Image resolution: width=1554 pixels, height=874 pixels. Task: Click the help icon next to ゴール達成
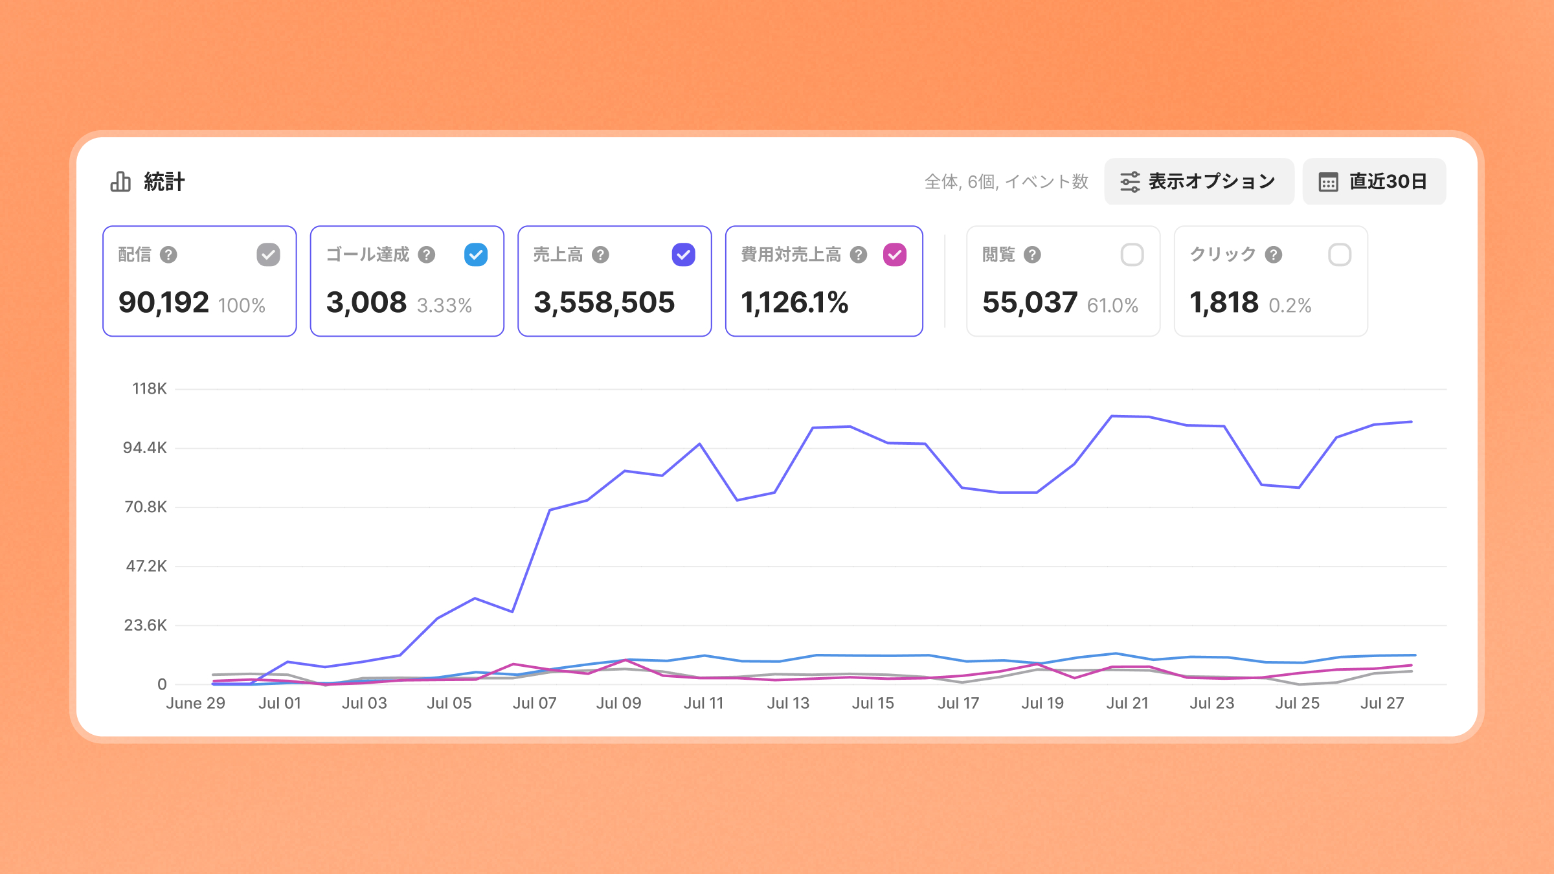426,255
